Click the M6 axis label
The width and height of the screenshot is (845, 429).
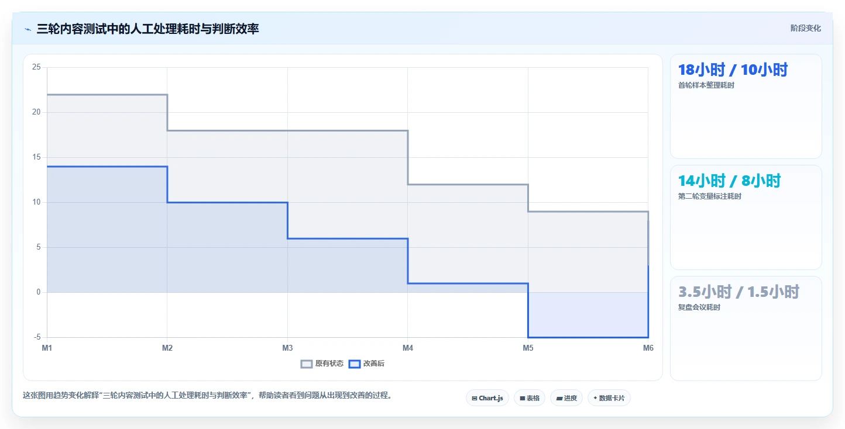648,348
